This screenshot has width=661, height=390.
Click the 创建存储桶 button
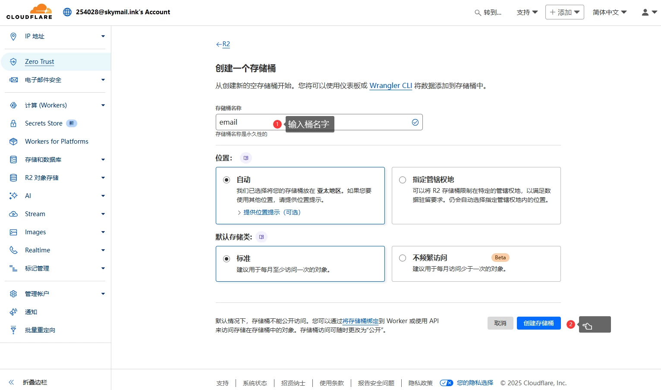[538, 323]
